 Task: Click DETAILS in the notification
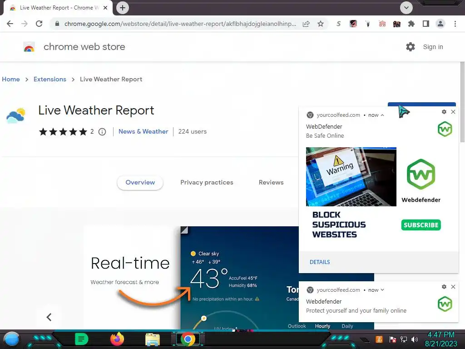click(x=320, y=262)
